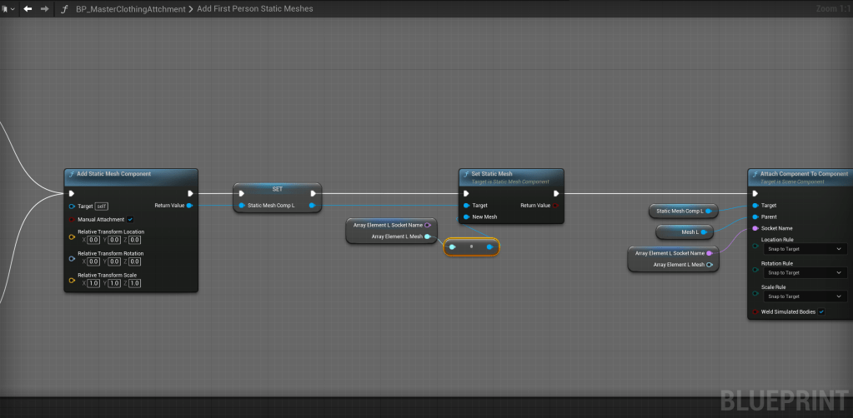Click the forward navigation arrow
Screen dimensions: 853x418
pyautogui.click(x=44, y=8)
